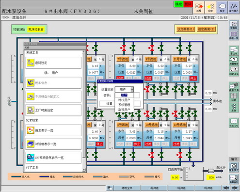240x192 pixels.
Task: Expand the 设置级别 dropdown arrow
Action: click(132, 89)
